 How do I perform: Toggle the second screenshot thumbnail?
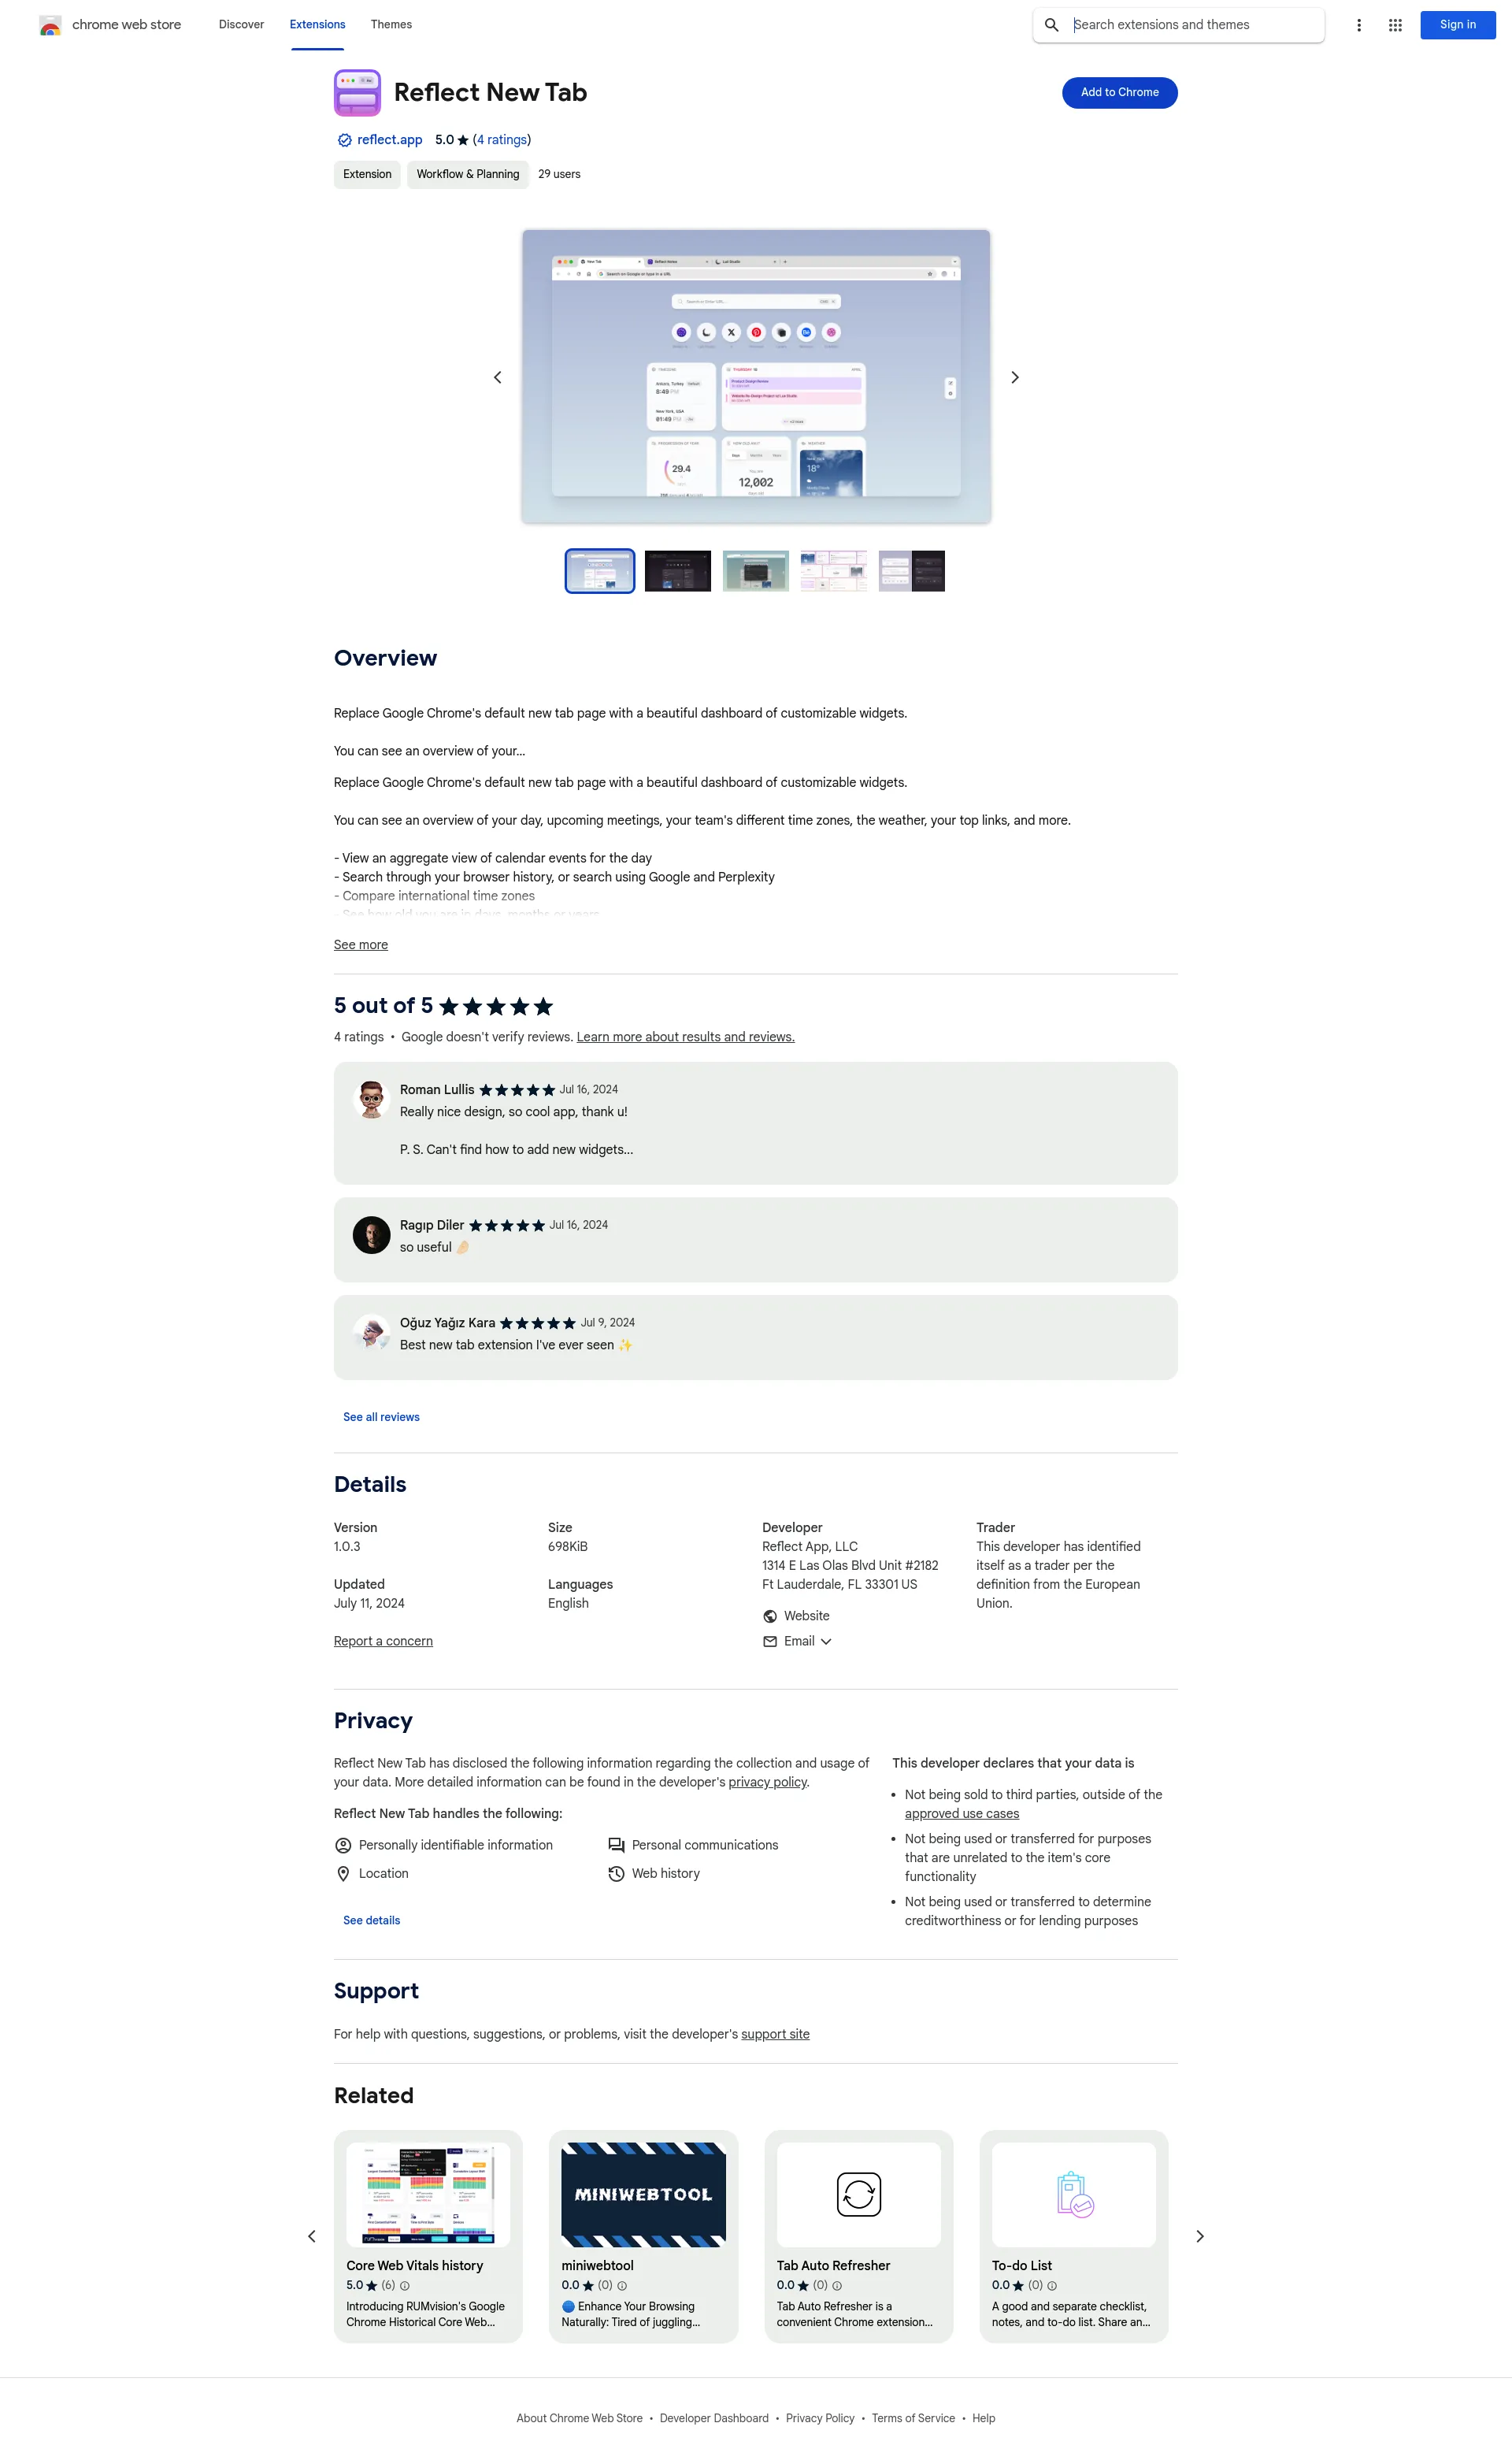(676, 570)
